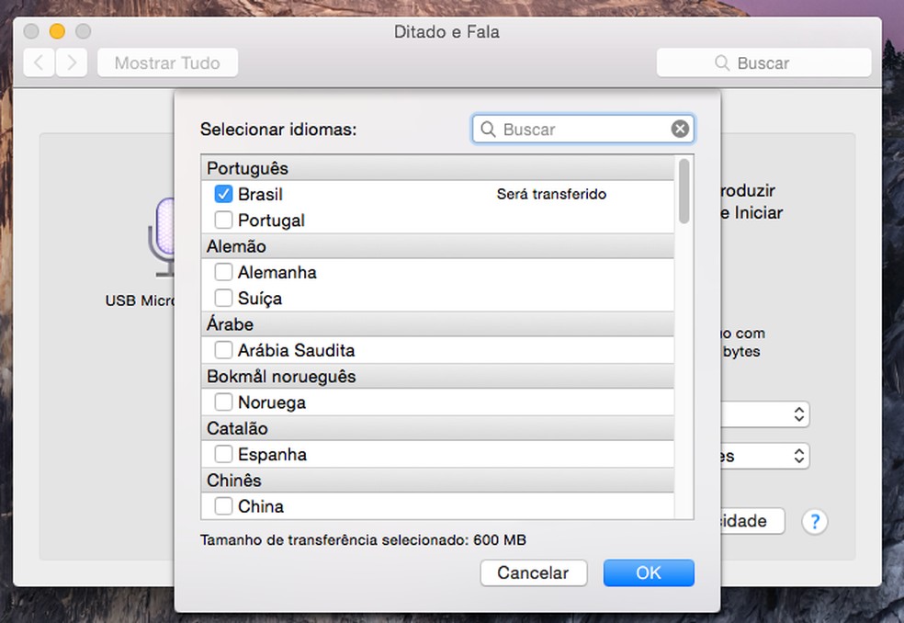
Task: Click the magnifier icon in the toolbar search
Action: (x=723, y=63)
